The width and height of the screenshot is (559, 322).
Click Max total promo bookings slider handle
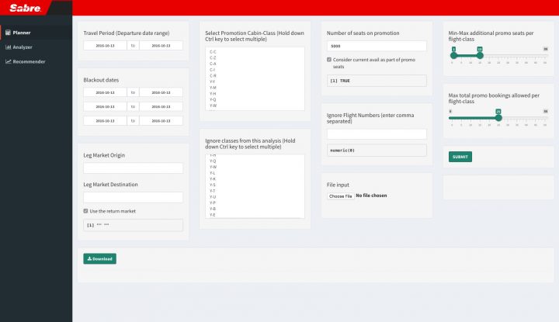pyautogui.click(x=498, y=118)
